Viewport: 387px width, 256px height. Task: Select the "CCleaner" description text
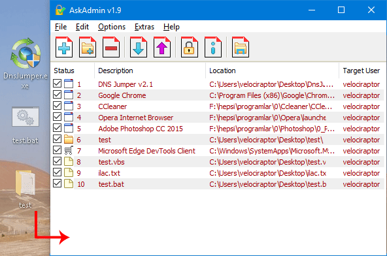pos(112,106)
